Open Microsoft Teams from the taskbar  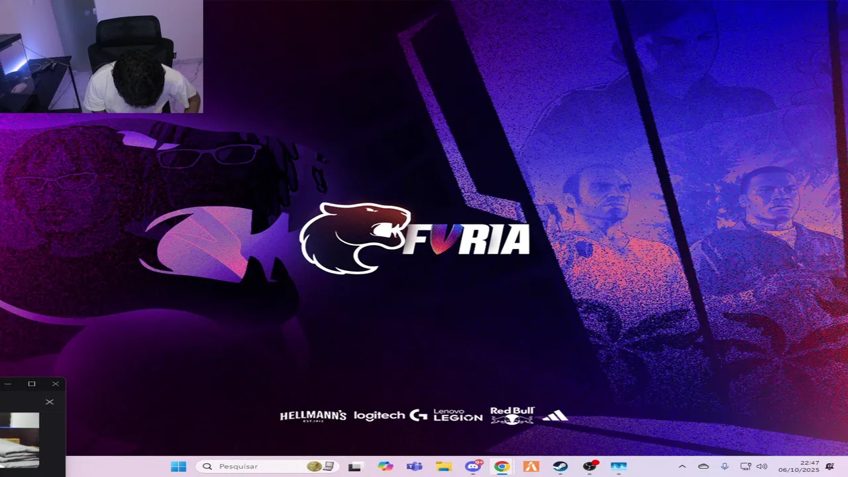pos(414,466)
